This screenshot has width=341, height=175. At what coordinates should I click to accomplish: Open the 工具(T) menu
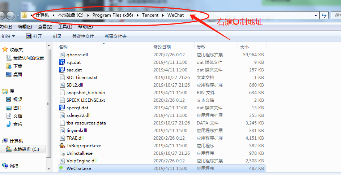(x=65, y=27)
